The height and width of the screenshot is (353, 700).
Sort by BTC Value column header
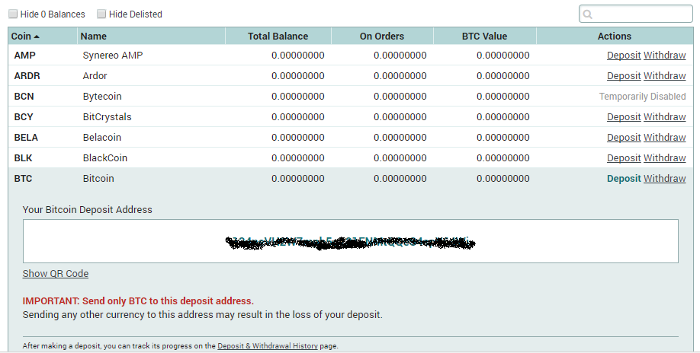click(484, 36)
